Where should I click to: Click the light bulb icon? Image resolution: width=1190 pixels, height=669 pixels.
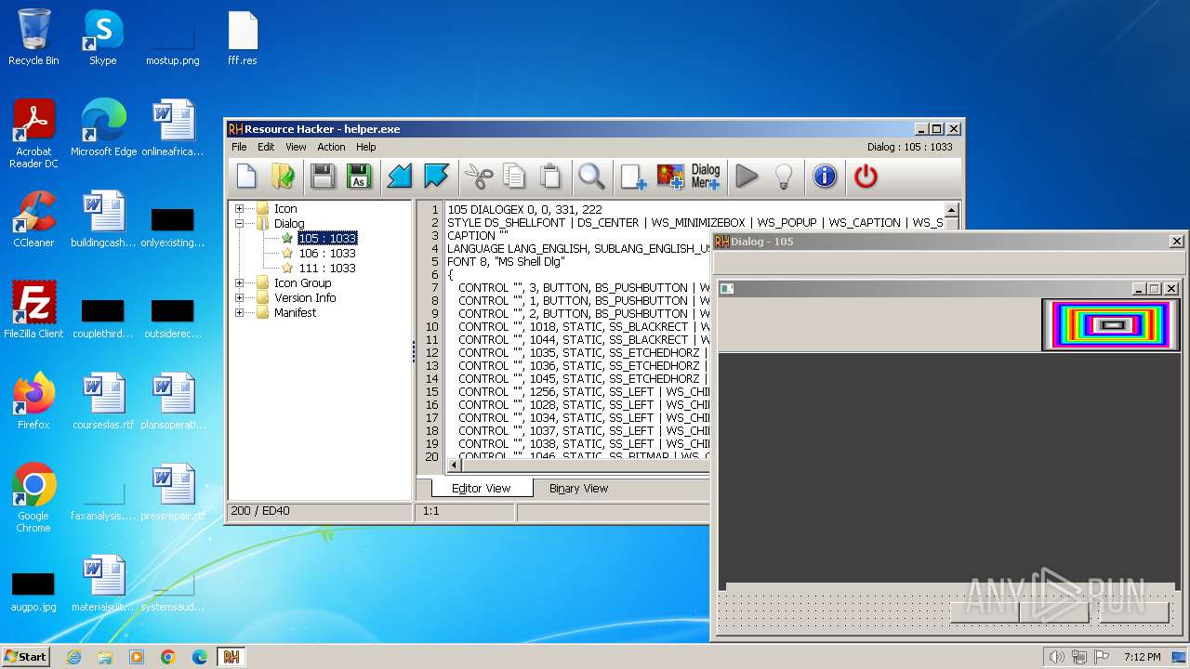pos(784,176)
